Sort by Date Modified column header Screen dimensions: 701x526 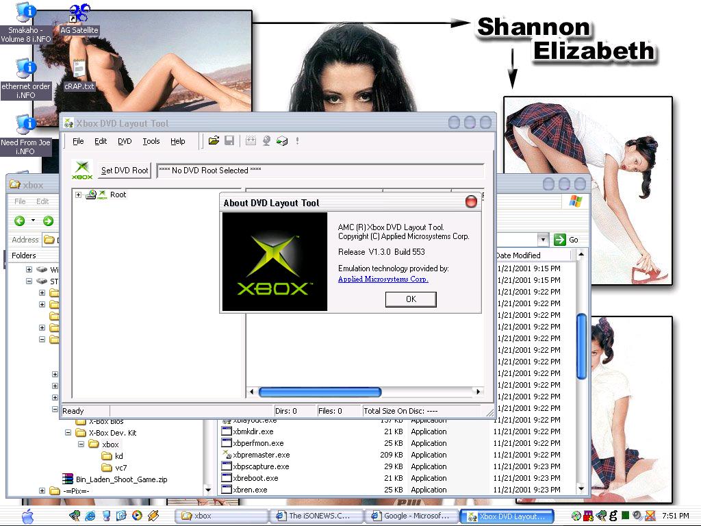pyautogui.click(x=533, y=255)
